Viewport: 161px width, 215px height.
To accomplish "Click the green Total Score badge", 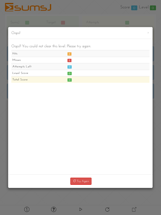I will coord(70,80).
